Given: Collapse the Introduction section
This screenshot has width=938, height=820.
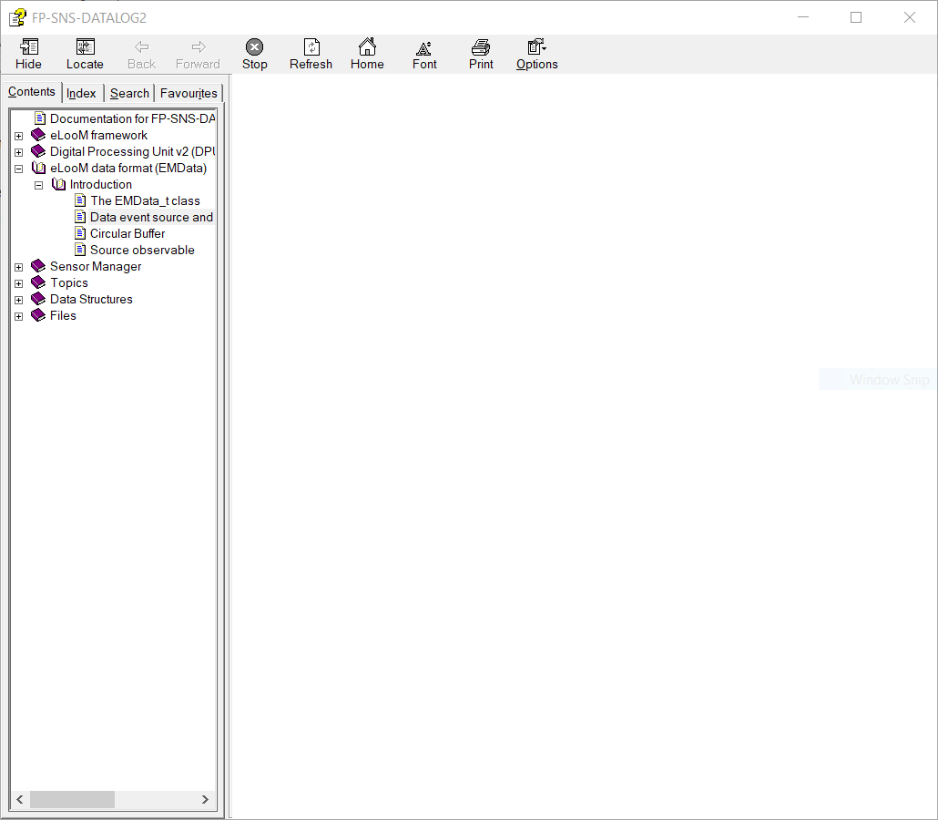Looking at the screenshot, I should coord(38,184).
